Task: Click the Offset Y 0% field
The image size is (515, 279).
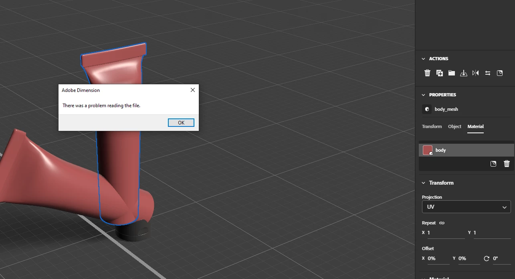Action: coord(469,259)
